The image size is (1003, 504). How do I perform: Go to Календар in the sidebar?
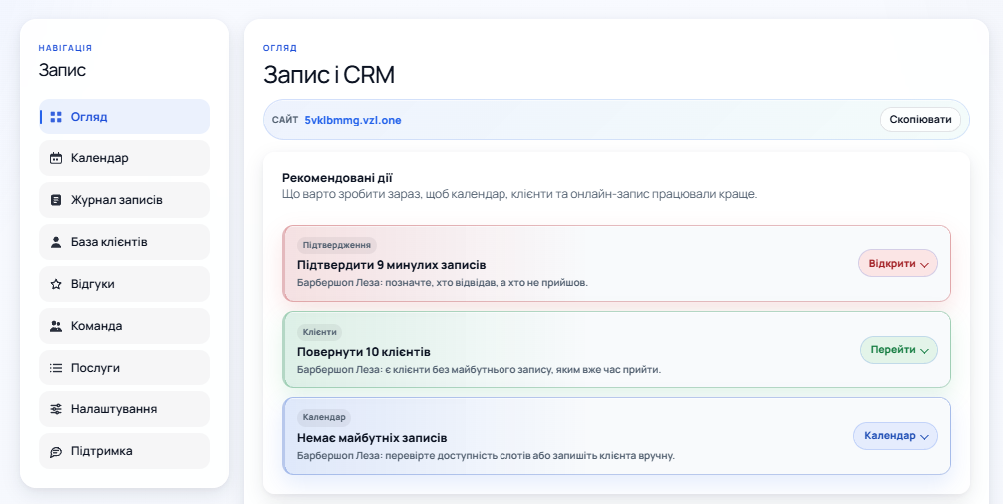click(x=125, y=158)
